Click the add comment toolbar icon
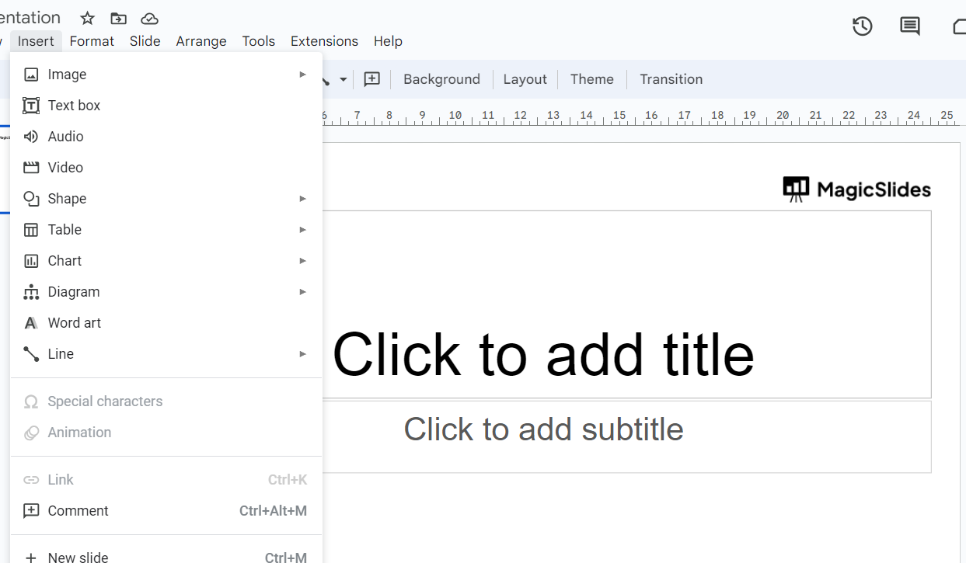The image size is (966, 563). [x=372, y=79]
